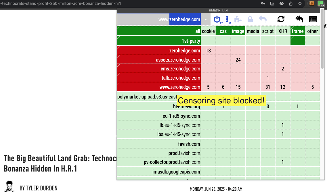Click the key password icon in browser toolbar
327x193 pixels.
pos(263,3)
